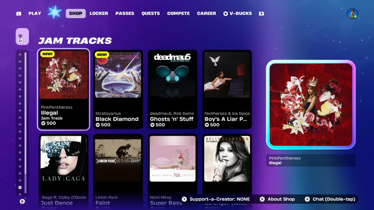Click the B back button icon
The image size is (374, 210).
22,201
